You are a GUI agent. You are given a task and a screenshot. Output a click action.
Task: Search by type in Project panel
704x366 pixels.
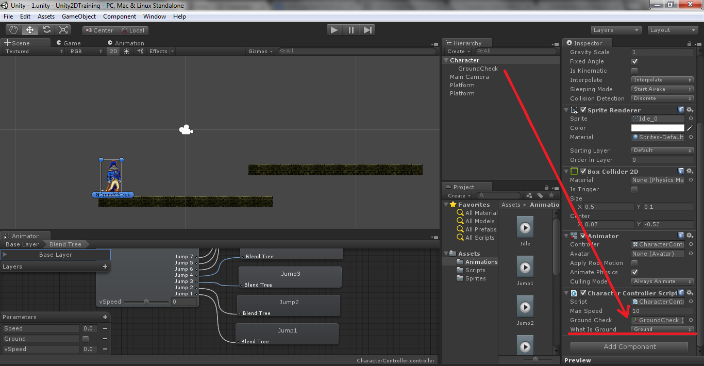click(529, 195)
